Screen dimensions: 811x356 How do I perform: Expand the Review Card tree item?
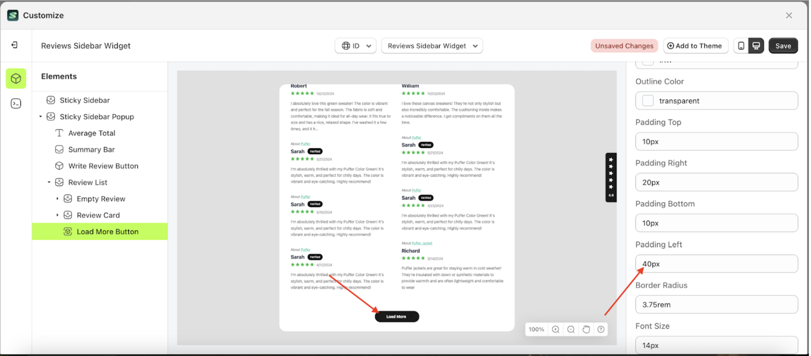click(x=58, y=215)
